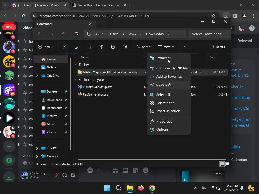The width and height of the screenshot is (259, 194).
Task: Click the Cut icon in Explorer toolbar
Action: coord(64,47)
